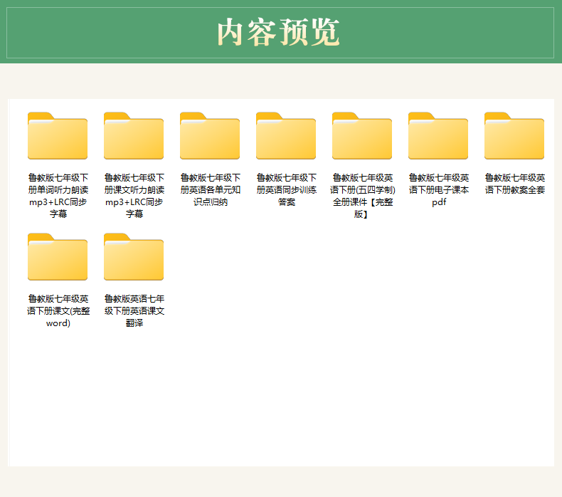The image size is (562, 497).
Task: Open the 课文(完整word) folder icon
Action: pos(58,257)
